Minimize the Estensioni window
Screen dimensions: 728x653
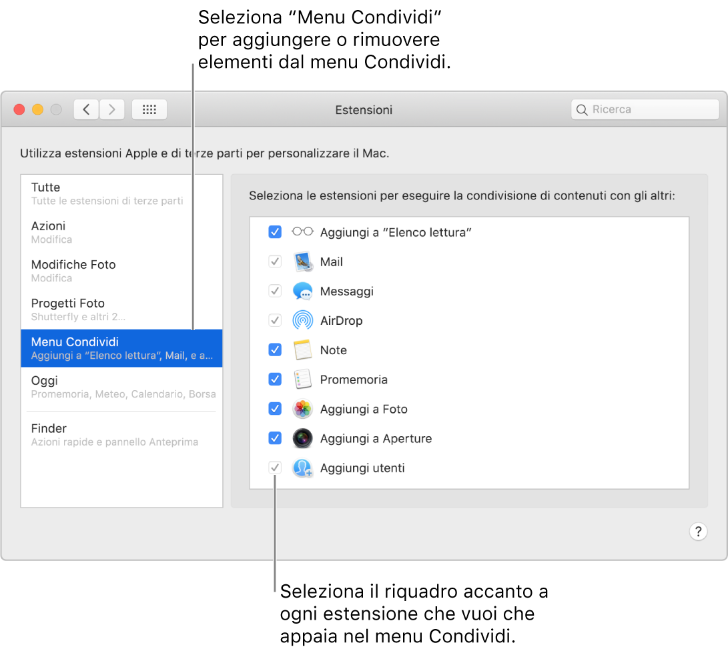(x=37, y=109)
